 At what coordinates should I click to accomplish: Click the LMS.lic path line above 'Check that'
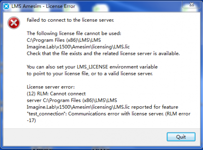coord(78,47)
